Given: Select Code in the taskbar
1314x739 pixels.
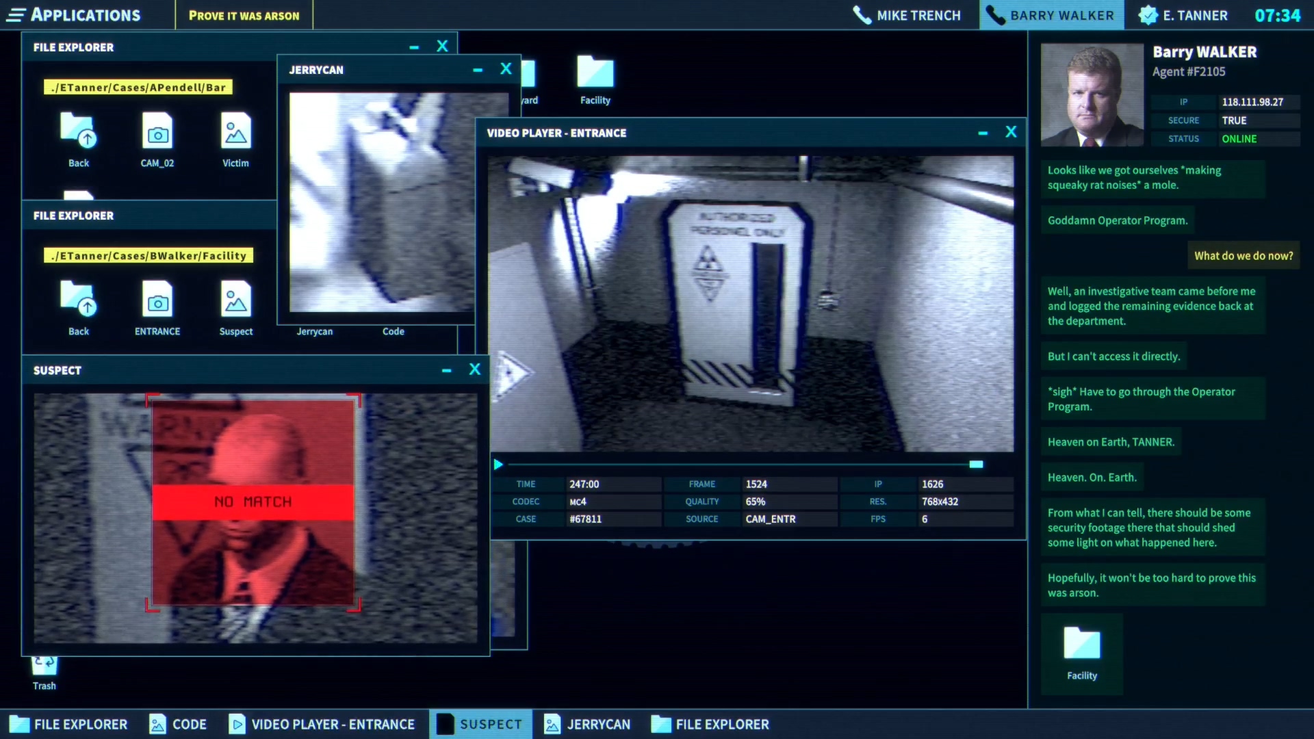Looking at the screenshot, I should coord(178,724).
